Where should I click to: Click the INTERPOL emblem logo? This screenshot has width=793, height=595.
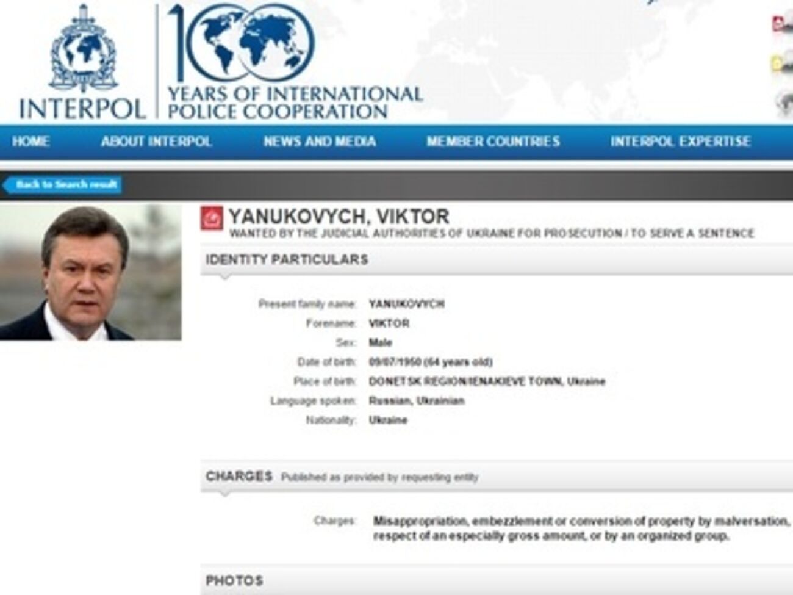[x=83, y=61]
